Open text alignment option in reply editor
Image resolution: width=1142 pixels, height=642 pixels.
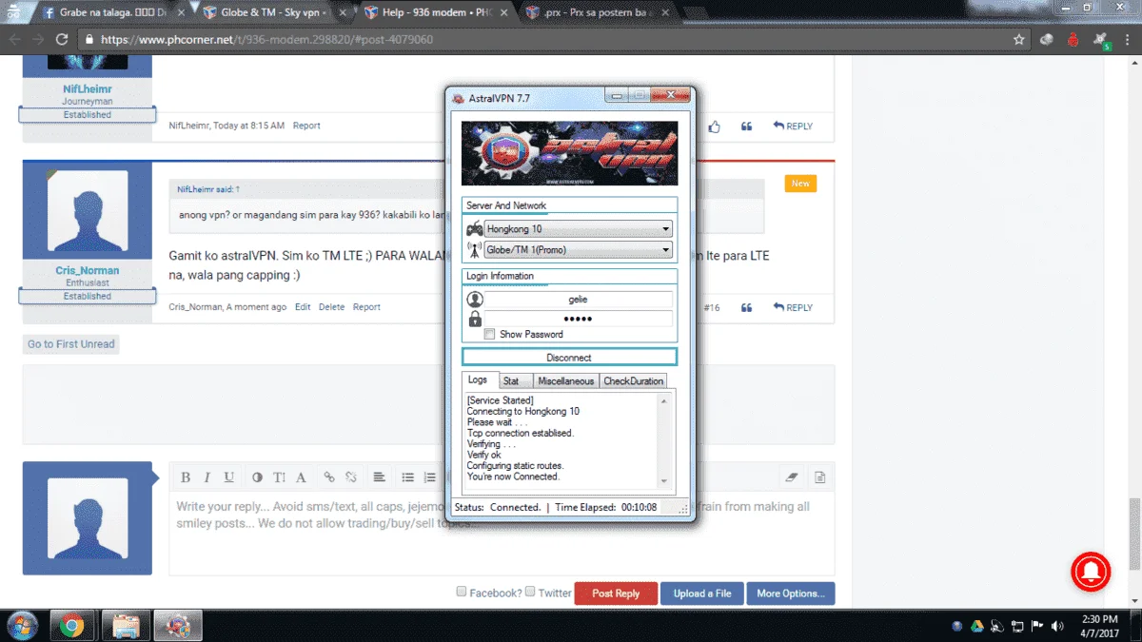[379, 477]
